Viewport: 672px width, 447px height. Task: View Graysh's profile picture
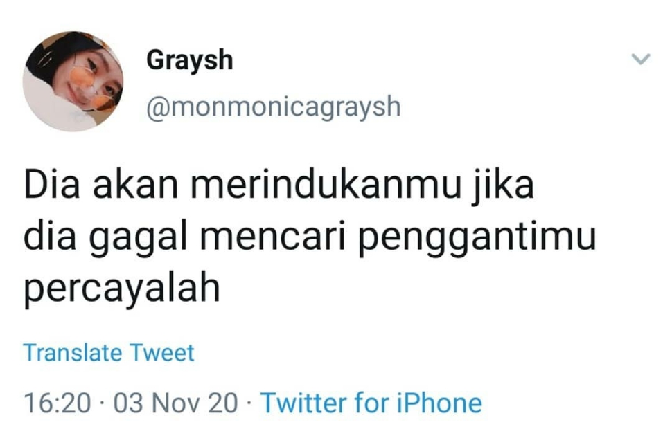pyautogui.click(x=73, y=81)
